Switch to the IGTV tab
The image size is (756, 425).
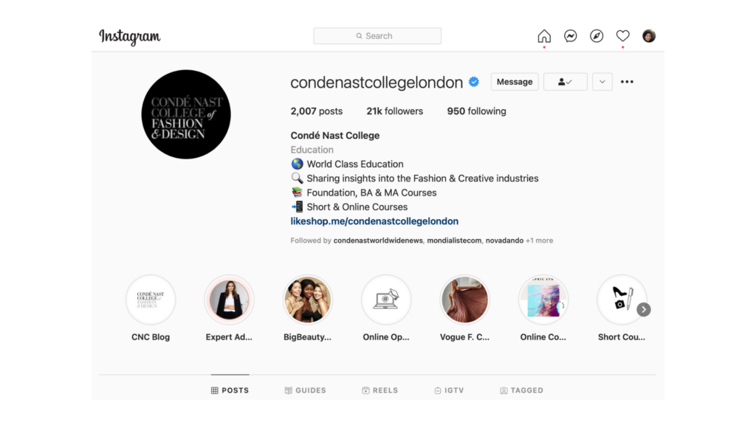click(449, 390)
